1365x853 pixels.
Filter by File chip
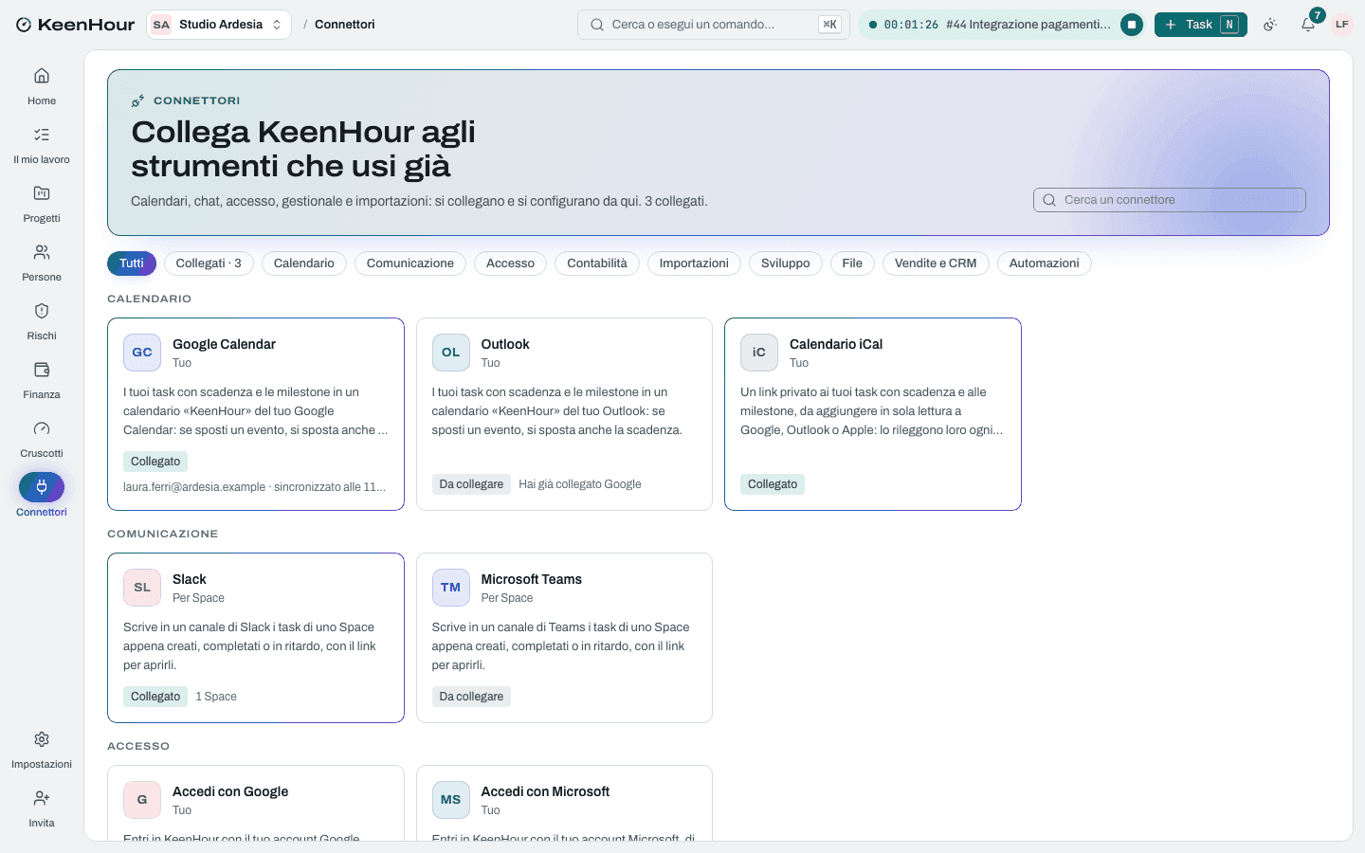[852, 263]
